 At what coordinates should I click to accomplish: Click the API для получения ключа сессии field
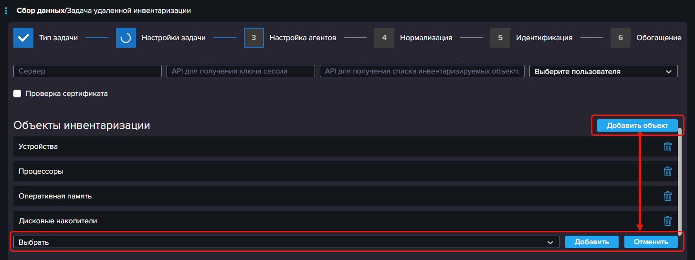pyautogui.click(x=241, y=72)
